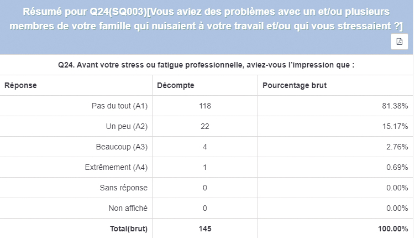This screenshot has width=415, height=238.
Task: Click the Non affiché row label
Action: pyautogui.click(x=127, y=208)
